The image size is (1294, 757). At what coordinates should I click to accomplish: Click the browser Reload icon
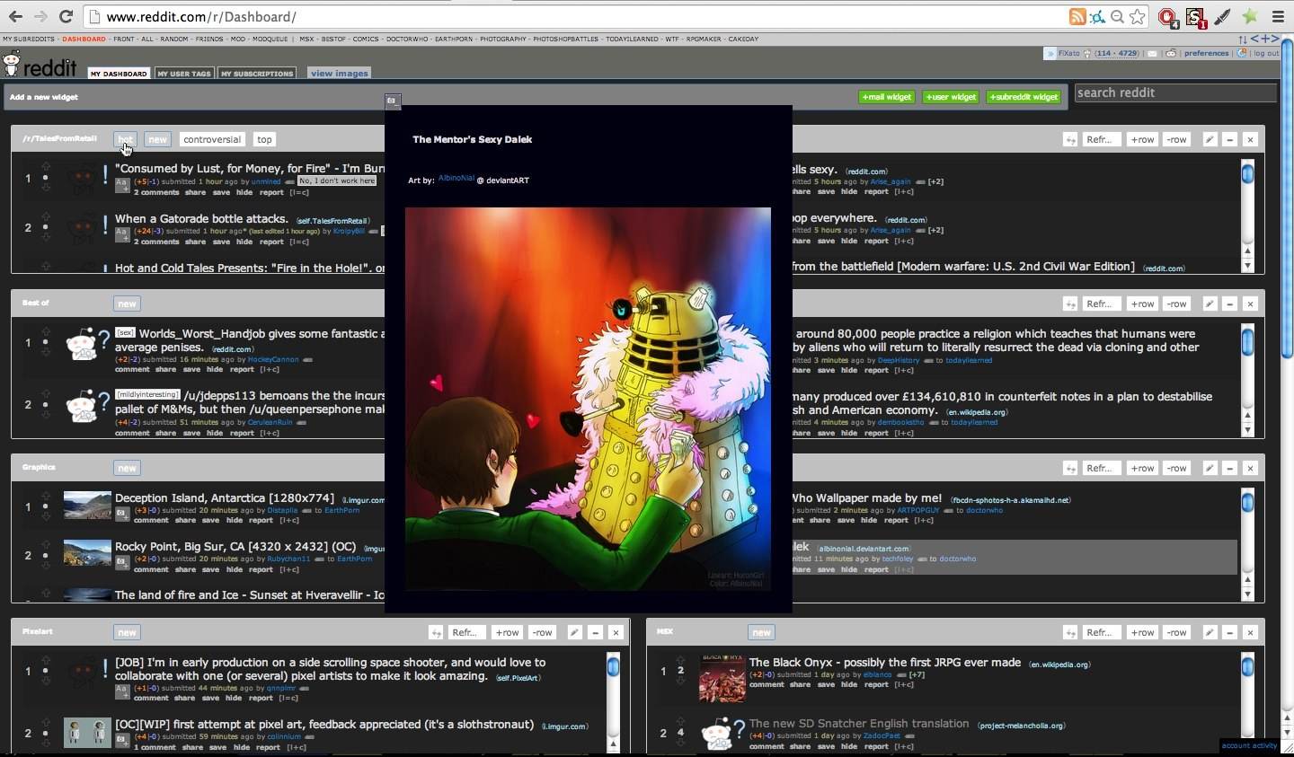coord(66,16)
